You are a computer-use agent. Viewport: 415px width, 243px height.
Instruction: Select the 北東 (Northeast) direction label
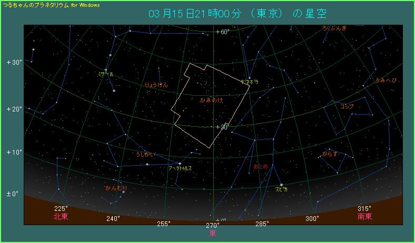(x=61, y=216)
